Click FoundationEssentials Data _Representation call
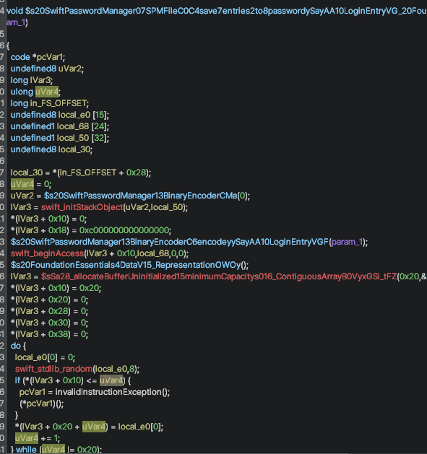 (126, 265)
